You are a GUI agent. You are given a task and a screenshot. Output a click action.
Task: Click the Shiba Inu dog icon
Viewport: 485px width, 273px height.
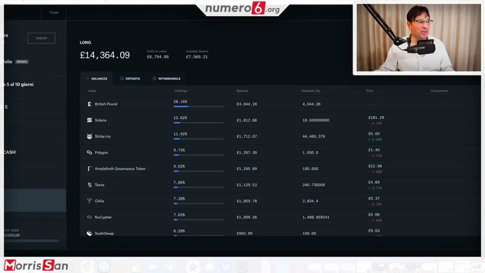(89, 136)
